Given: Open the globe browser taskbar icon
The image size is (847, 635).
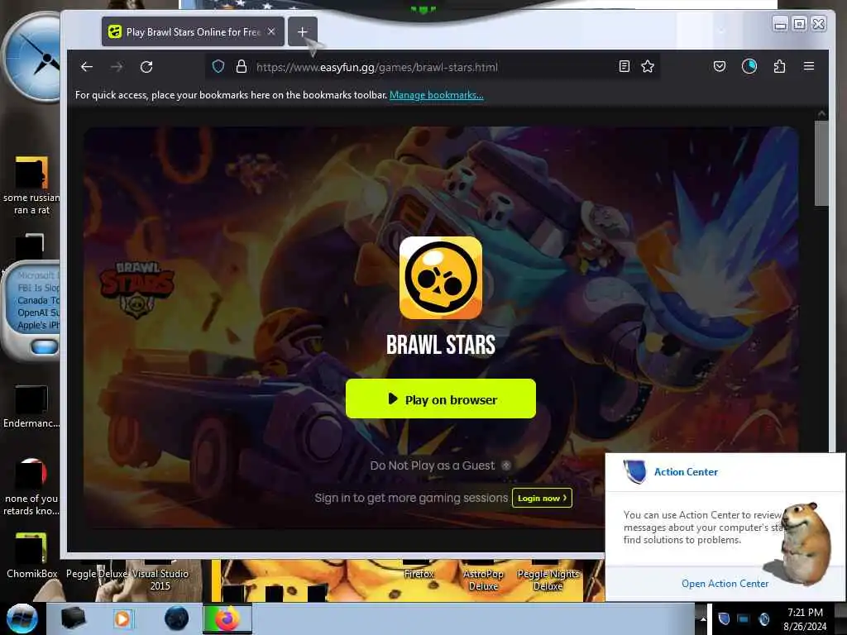Looking at the screenshot, I should click(x=177, y=618).
